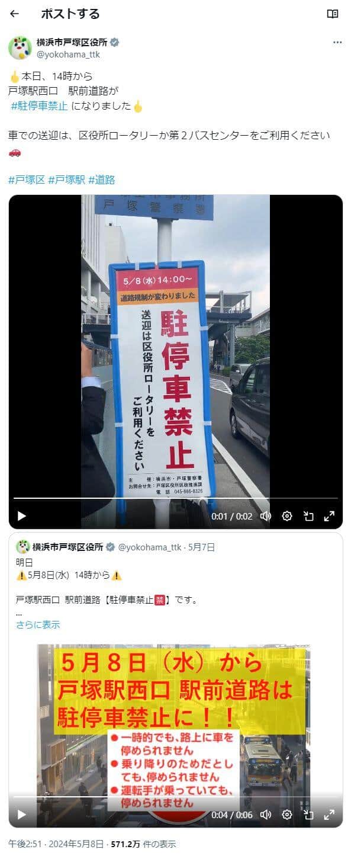This screenshot has height=859, width=351.
Task: Seek the top video progress bar
Action: [175, 499]
